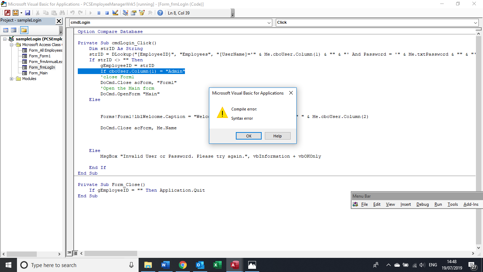
Task: Select Form_frmLogIn in project tree
Action: 42,67
